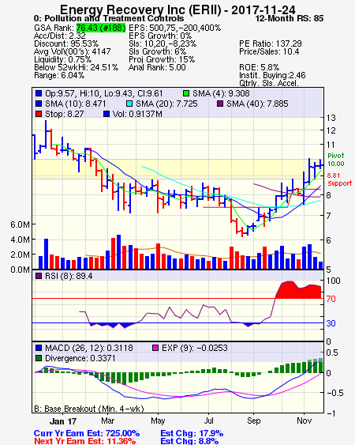Click the SMA (20): 7.725 label
Screen dimensions: 355x445
[166, 104]
